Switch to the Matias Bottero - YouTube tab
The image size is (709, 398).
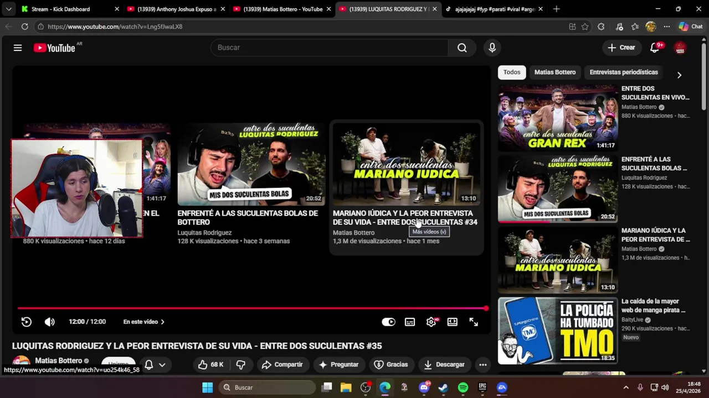pos(282,9)
